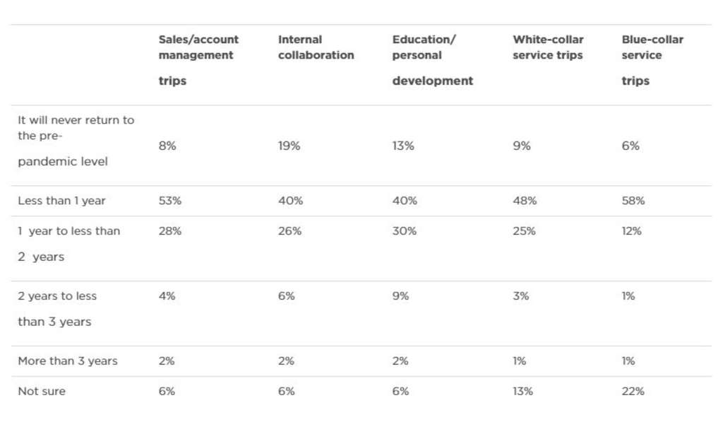Click the 53% cell under Sales/account management
The image size is (723, 434).
(x=169, y=201)
